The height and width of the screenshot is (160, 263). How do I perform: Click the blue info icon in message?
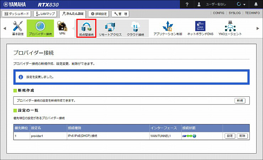(21, 77)
